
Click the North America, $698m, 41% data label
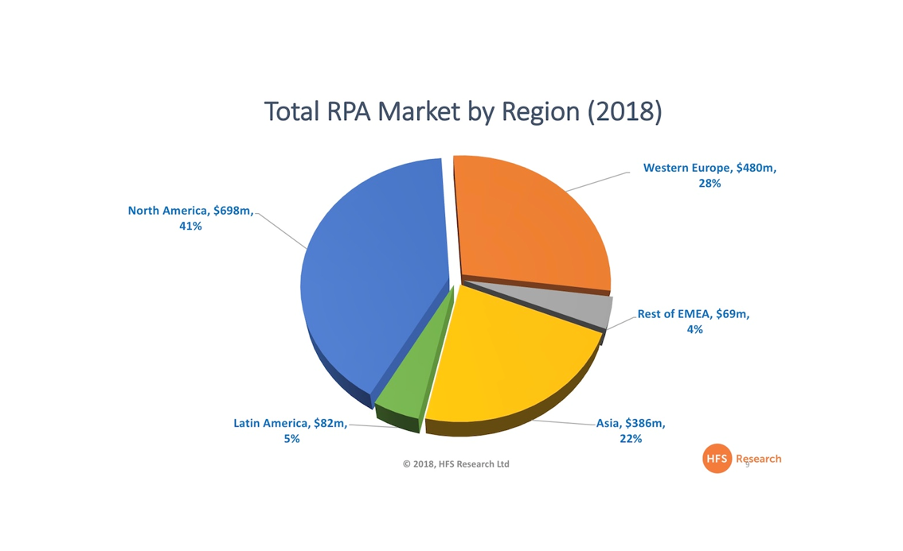(x=190, y=219)
